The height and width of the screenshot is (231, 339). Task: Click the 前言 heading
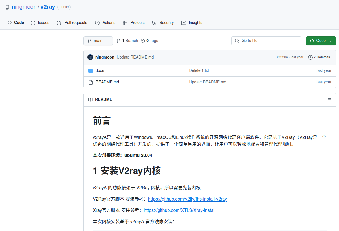102,121
